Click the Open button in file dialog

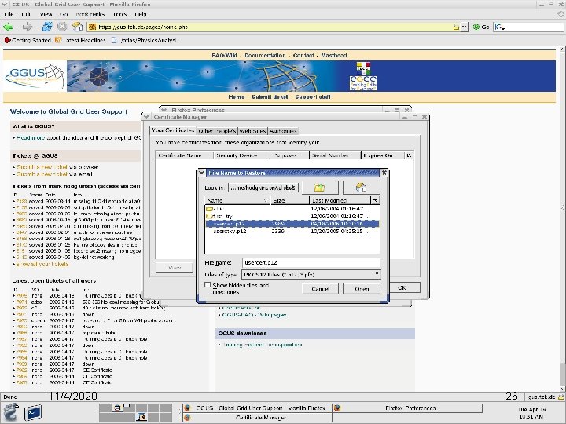[x=361, y=288]
